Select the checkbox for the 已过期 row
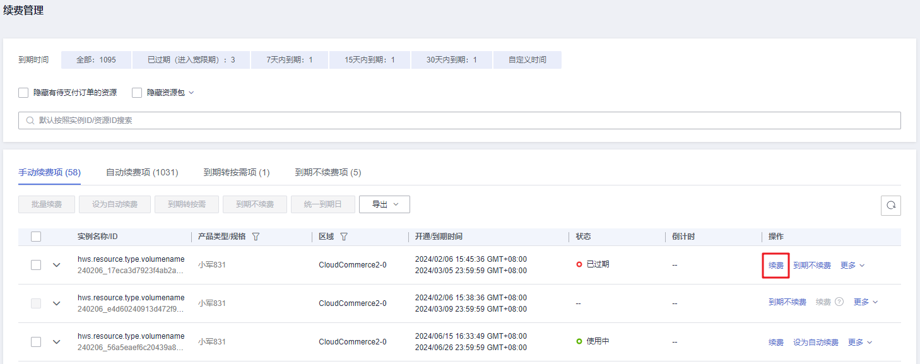This screenshot has height=364, width=920. (x=36, y=265)
